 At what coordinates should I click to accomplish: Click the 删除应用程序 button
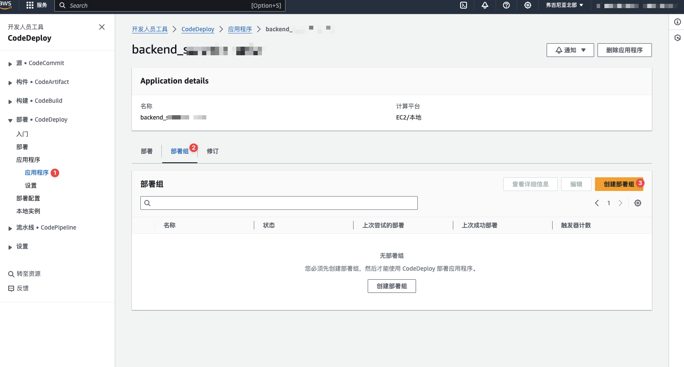click(x=625, y=50)
